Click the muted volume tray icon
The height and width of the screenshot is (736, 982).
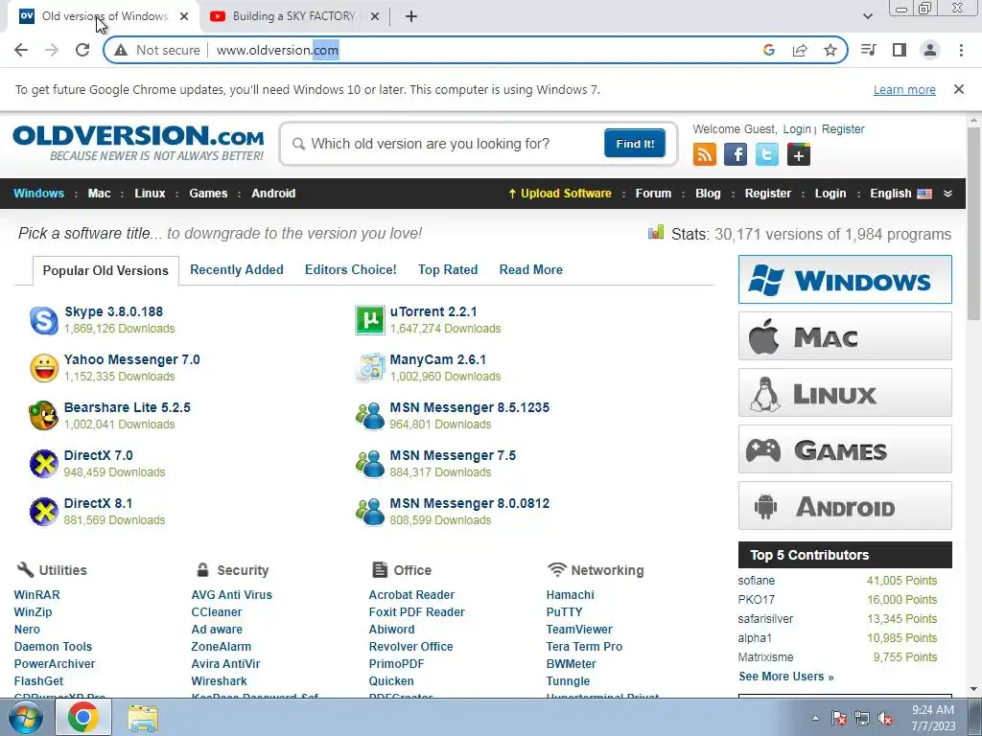(885, 718)
